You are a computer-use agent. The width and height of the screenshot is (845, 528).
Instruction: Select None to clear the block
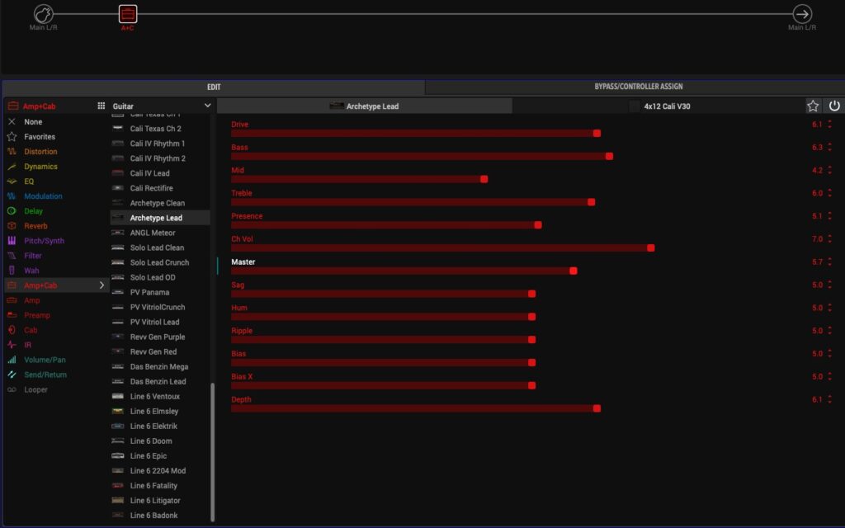(33, 122)
